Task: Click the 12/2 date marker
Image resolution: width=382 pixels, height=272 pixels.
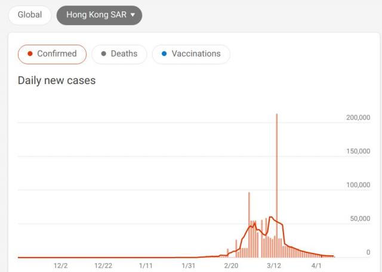Action: pos(61,265)
